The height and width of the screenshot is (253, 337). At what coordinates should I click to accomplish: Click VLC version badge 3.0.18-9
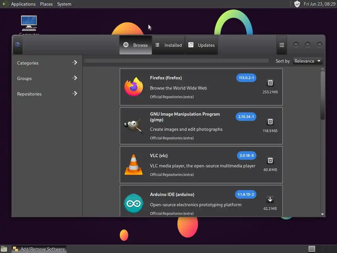click(246, 155)
